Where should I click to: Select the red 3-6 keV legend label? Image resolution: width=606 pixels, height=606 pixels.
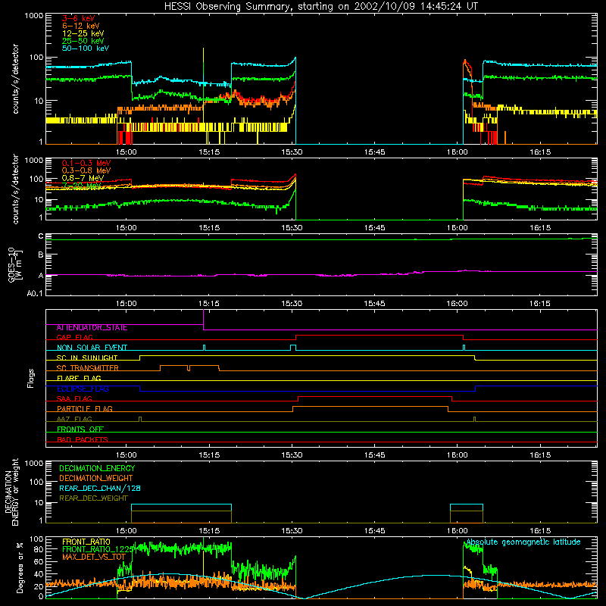tap(78, 18)
